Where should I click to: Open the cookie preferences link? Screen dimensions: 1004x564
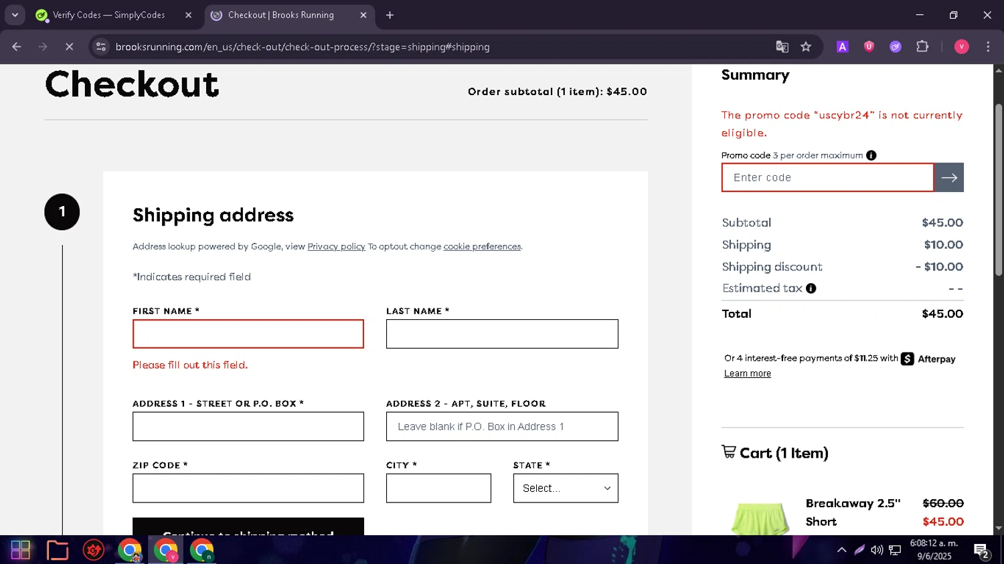(x=482, y=246)
